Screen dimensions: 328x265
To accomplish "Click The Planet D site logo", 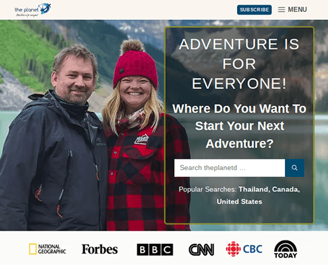I will pos(33,10).
